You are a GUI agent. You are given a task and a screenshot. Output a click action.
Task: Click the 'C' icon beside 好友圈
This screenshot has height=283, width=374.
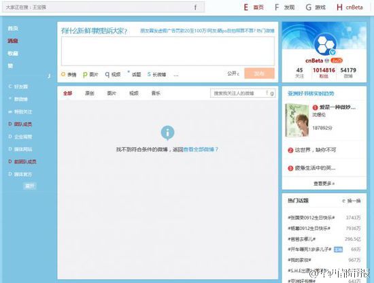coord(10,86)
